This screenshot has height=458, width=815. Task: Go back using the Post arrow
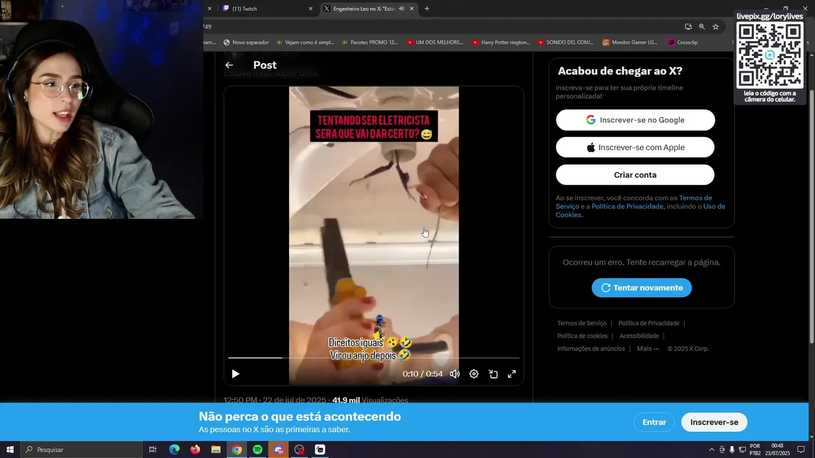(229, 65)
